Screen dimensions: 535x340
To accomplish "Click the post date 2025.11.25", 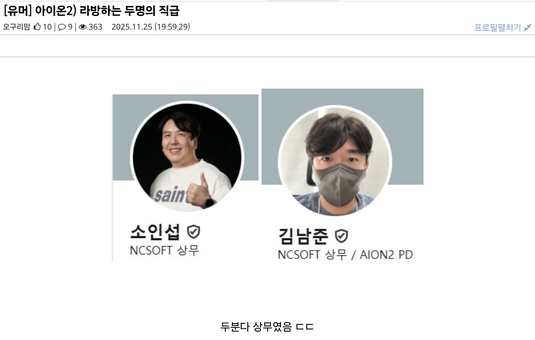I will coord(132,27).
